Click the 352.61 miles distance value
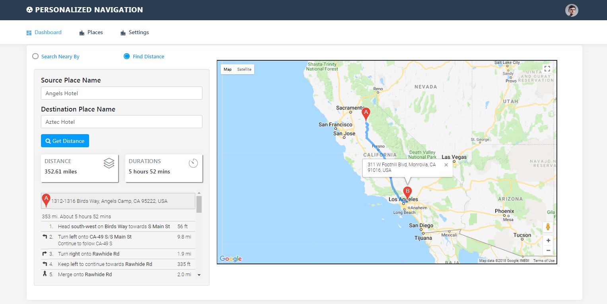Image resolution: width=607 pixels, height=304 pixels. pyautogui.click(x=61, y=172)
